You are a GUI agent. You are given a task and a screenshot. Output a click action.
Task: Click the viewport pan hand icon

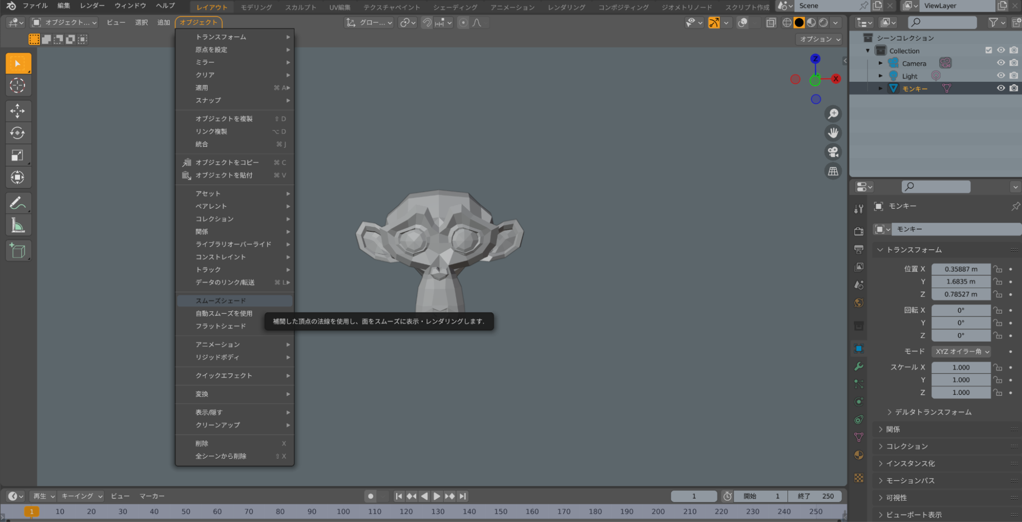click(x=833, y=133)
